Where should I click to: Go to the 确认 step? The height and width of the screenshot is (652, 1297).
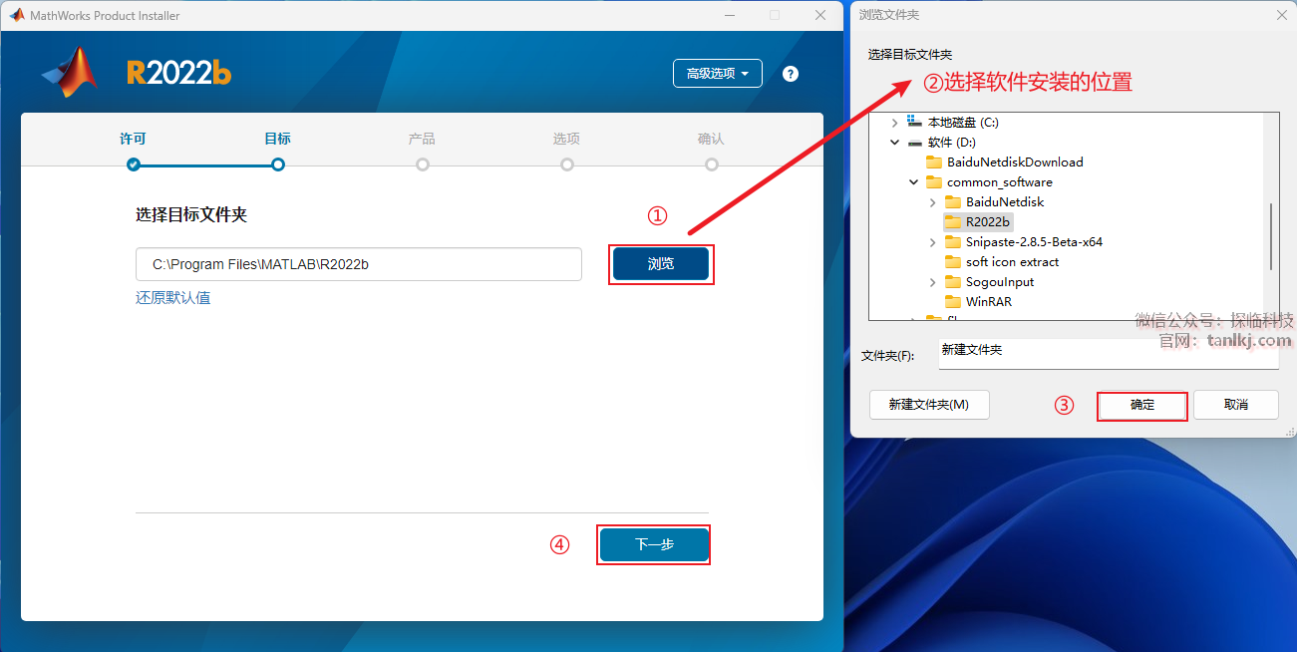(x=712, y=163)
